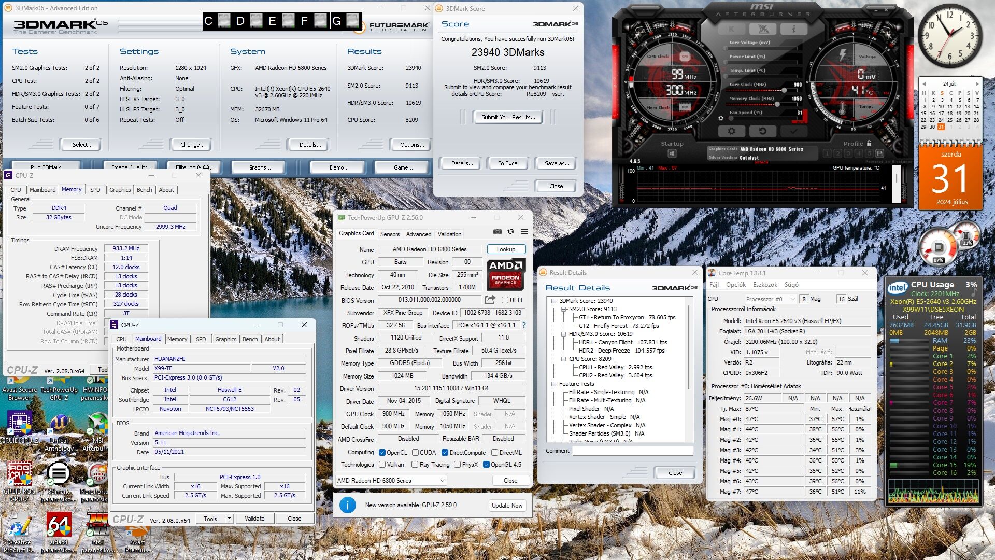Collapse the CPU Score tree node

(x=563, y=359)
